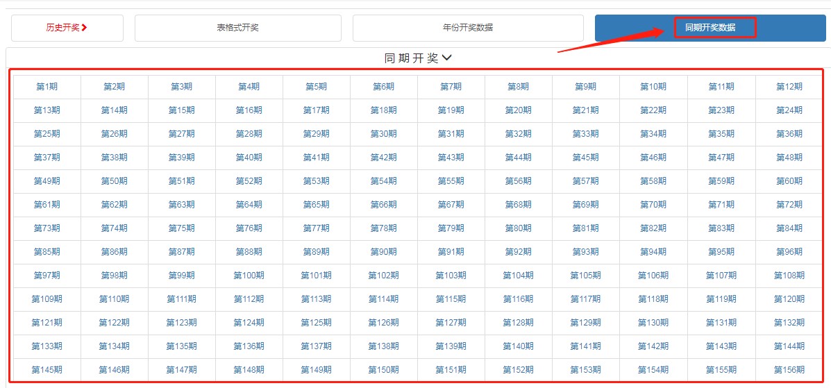Choose period 第61期
This screenshot has height=388, width=831.
47,205
